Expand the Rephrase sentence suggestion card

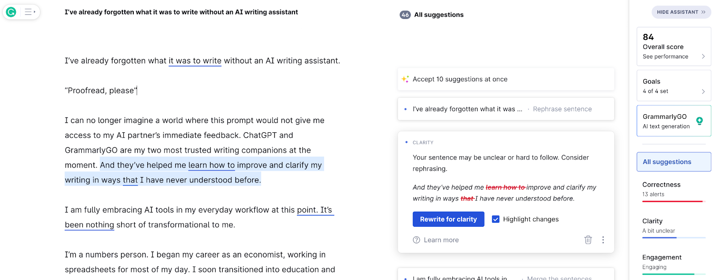pyautogui.click(x=506, y=109)
